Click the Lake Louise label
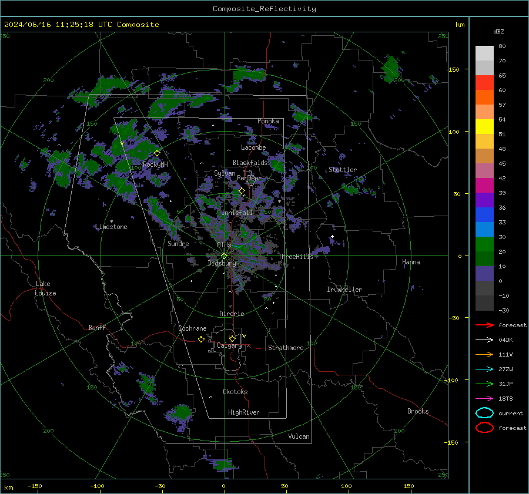This screenshot has height=494, width=529. coord(45,288)
